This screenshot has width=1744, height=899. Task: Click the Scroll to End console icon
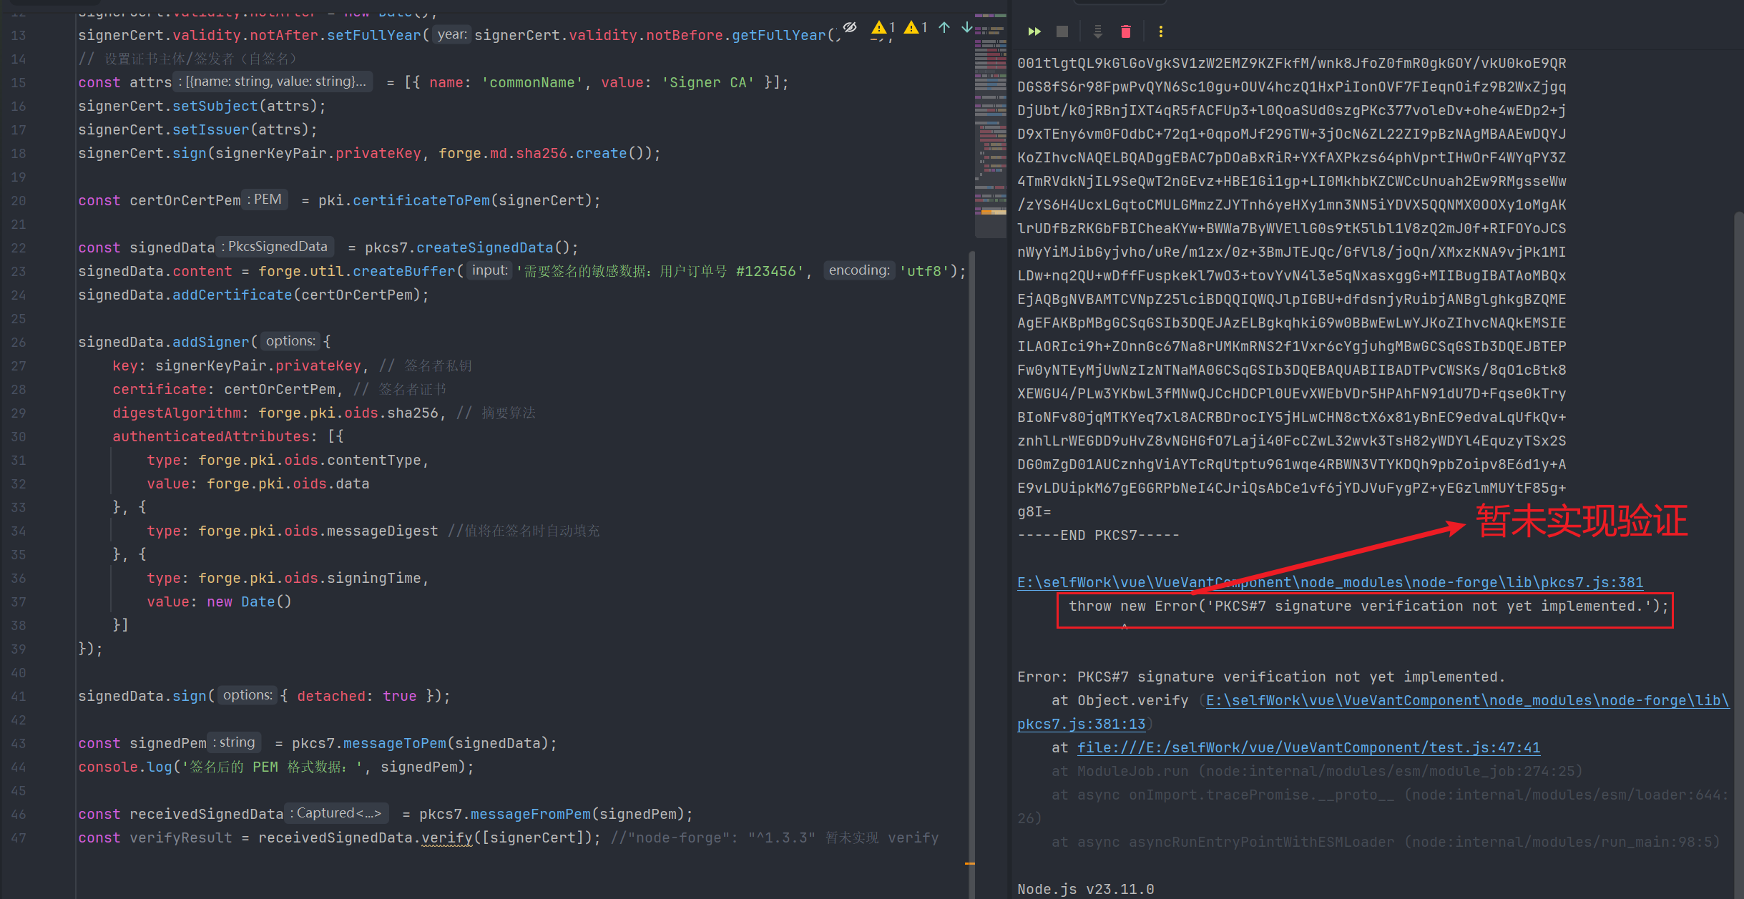coord(1097,31)
